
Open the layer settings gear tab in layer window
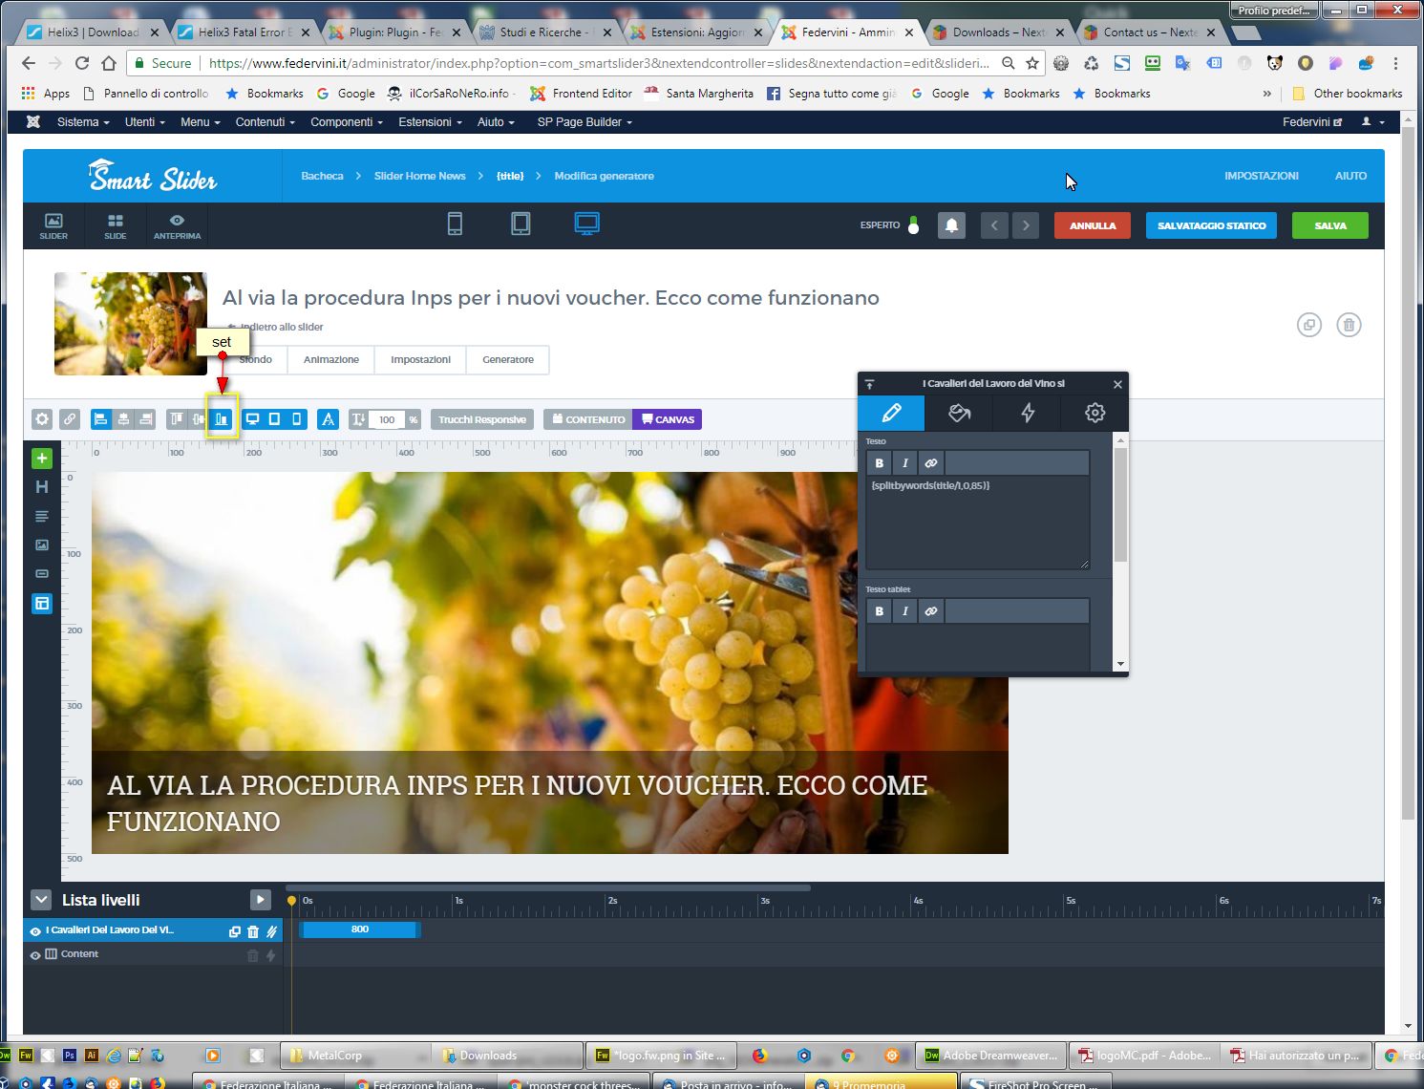coord(1095,413)
